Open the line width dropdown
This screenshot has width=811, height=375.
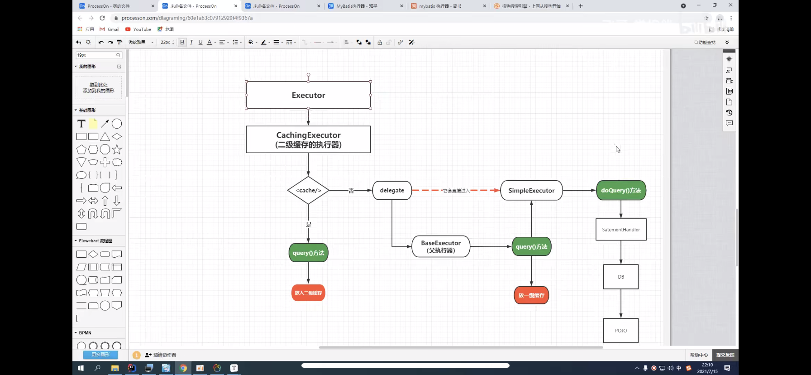tap(278, 42)
